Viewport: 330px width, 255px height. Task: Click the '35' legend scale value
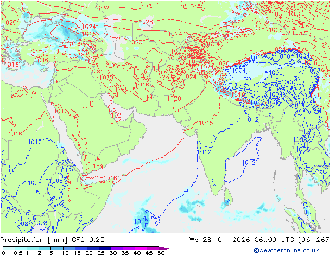click(x=125, y=253)
